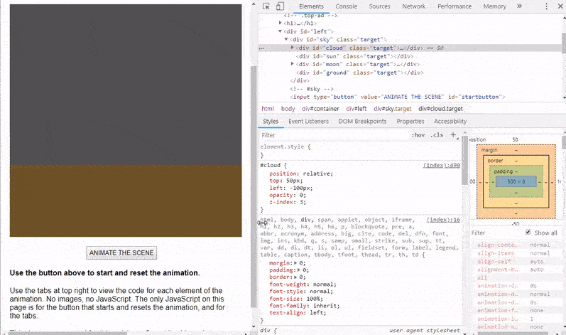The height and width of the screenshot is (335, 566).
Task: Open the (index):490 source link
Action: point(441,165)
